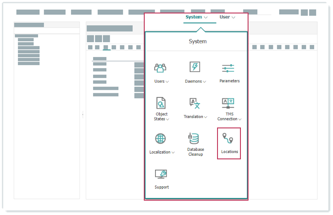
Task: Expand the Object States chevron
Action: coord(168,119)
